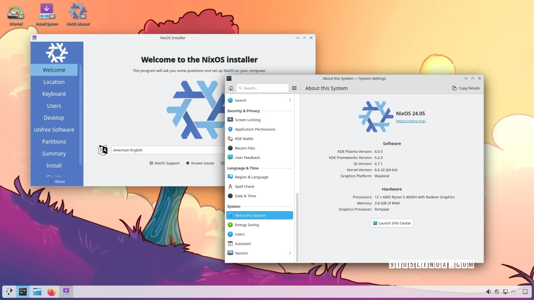Click the System Settings sidebar scrollbar
534x300 pixels.
(297, 227)
